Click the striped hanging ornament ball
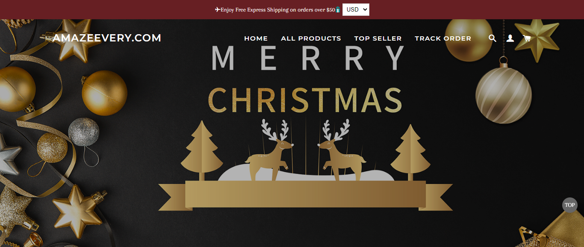This screenshot has height=247, width=584. click(504, 95)
